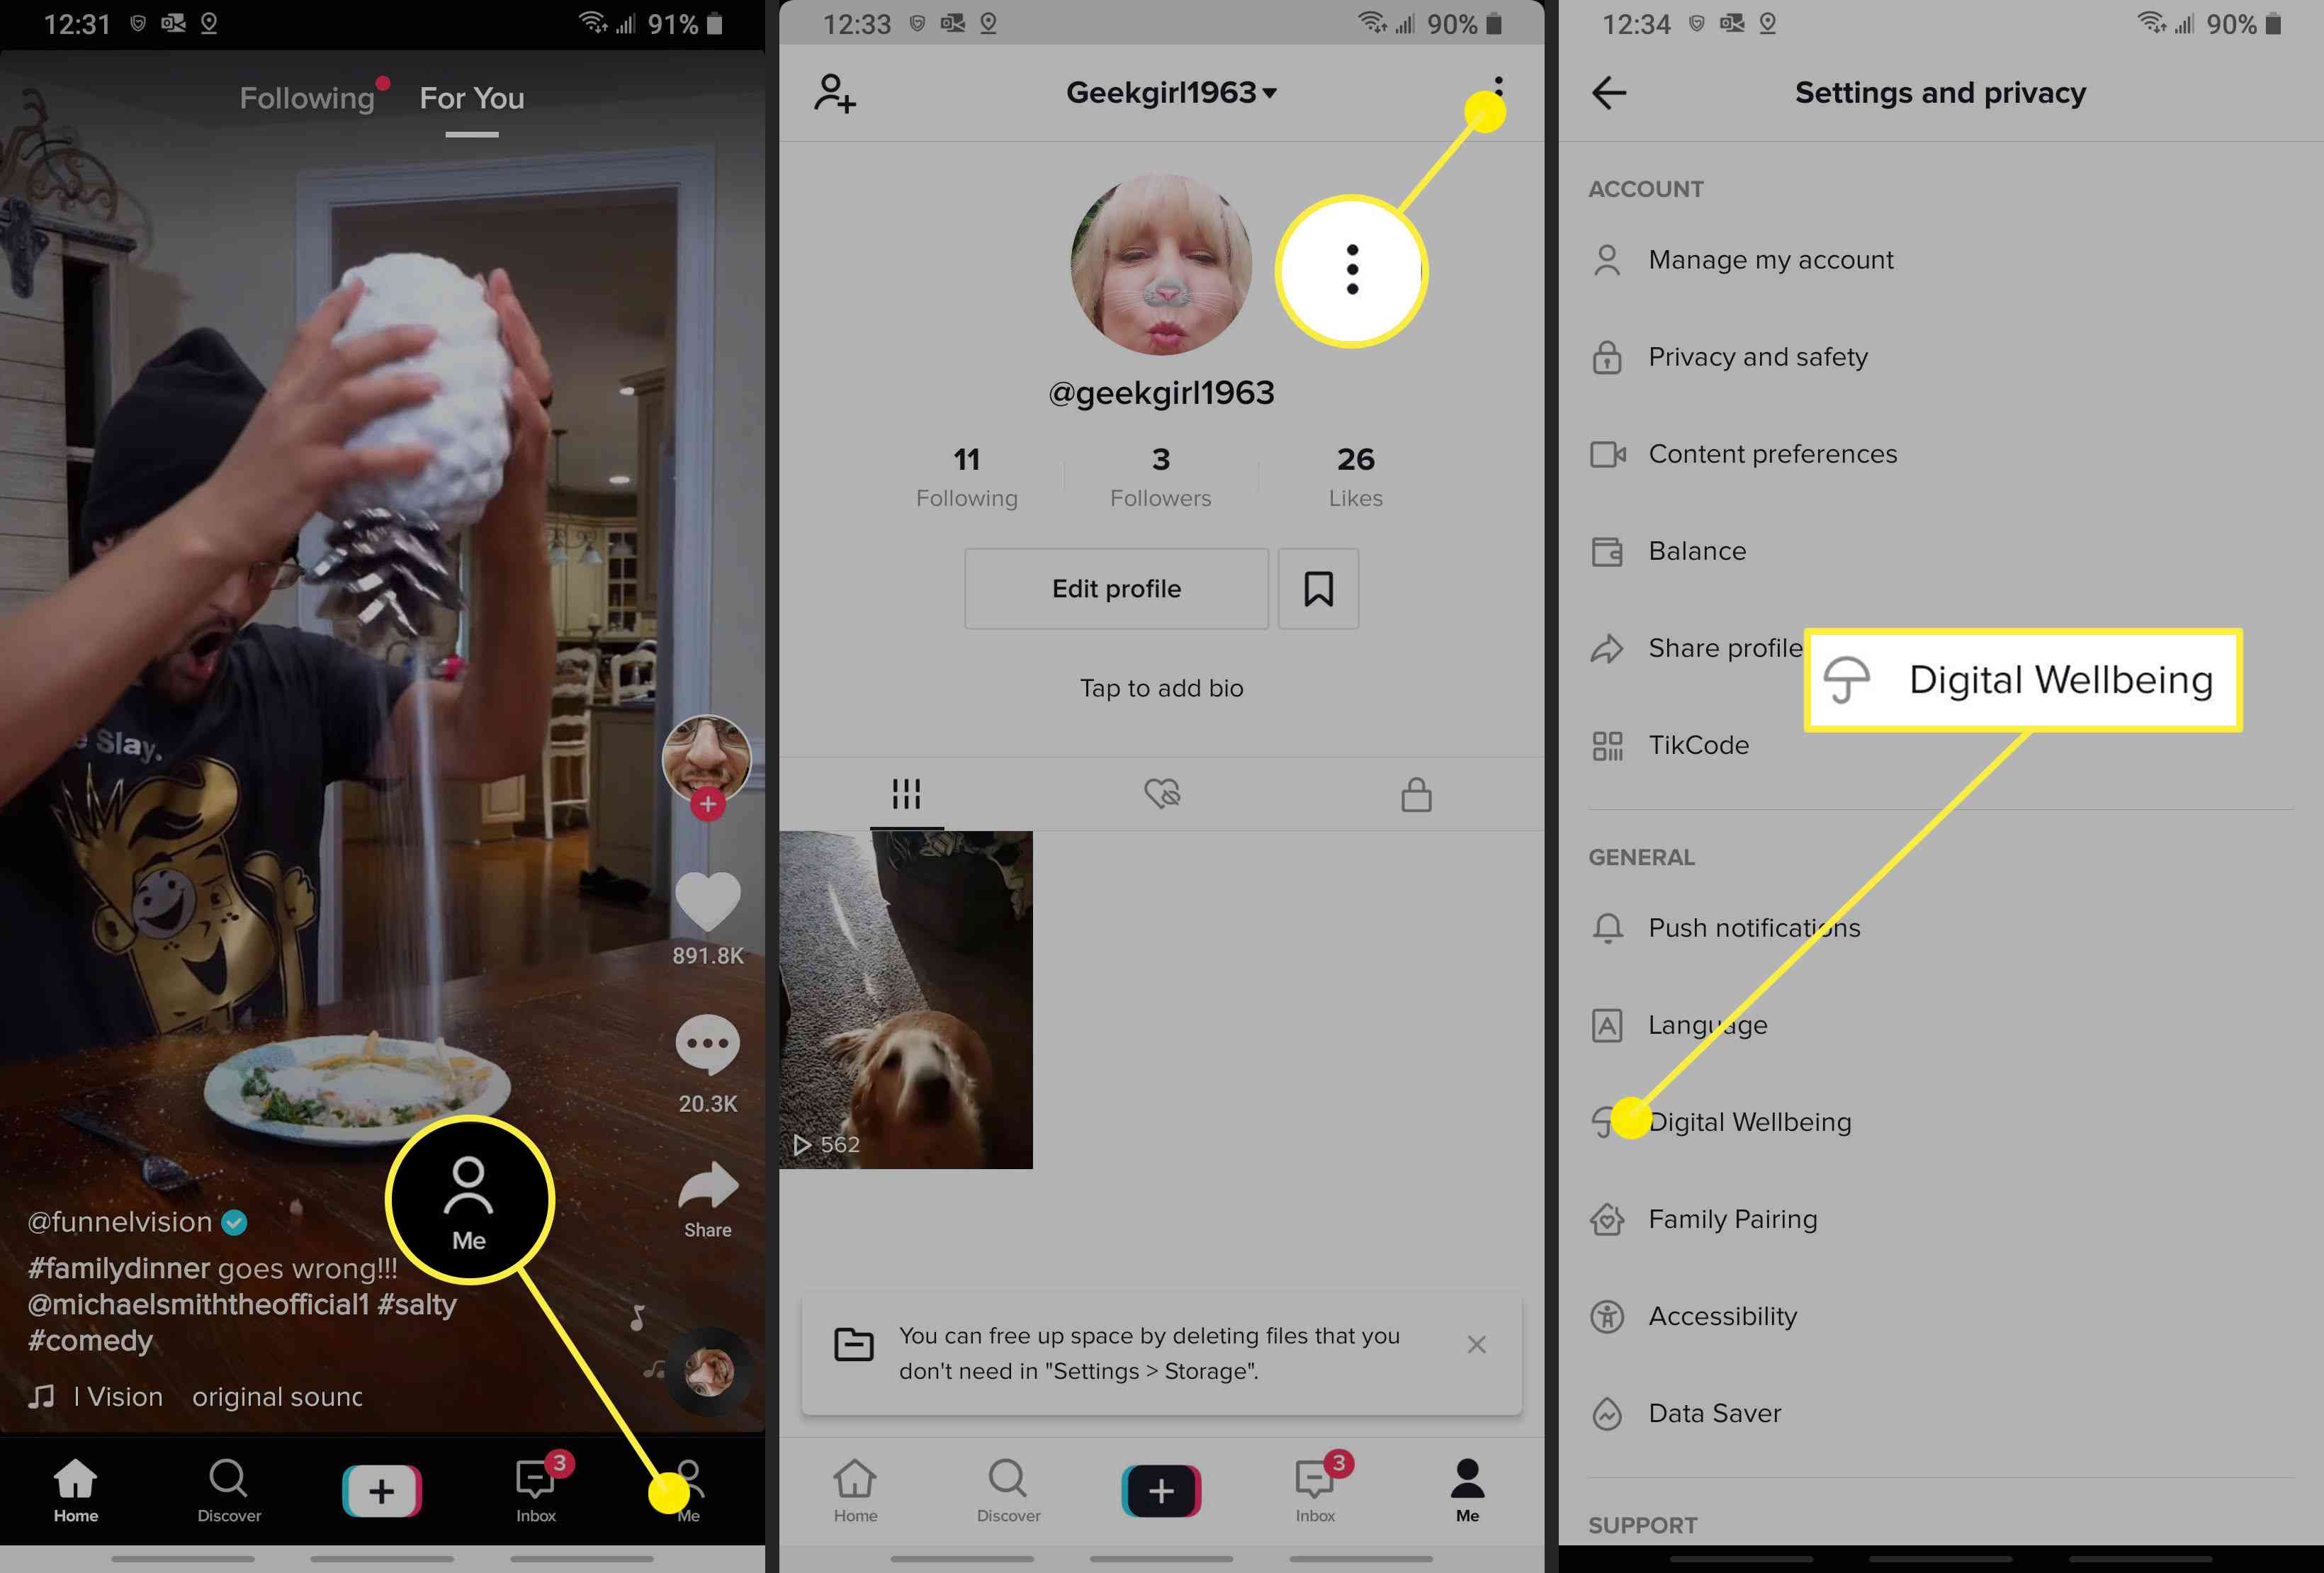Viewport: 2324px width, 1573px height.
Task: Tap Edit profile button on profile
Action: pyautogui.click(x=1118, y=588)
